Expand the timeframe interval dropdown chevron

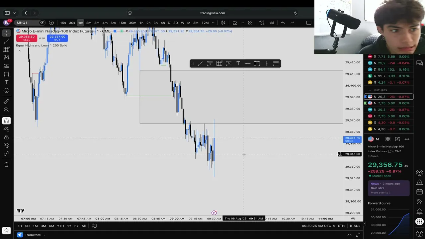pos(213,23)
